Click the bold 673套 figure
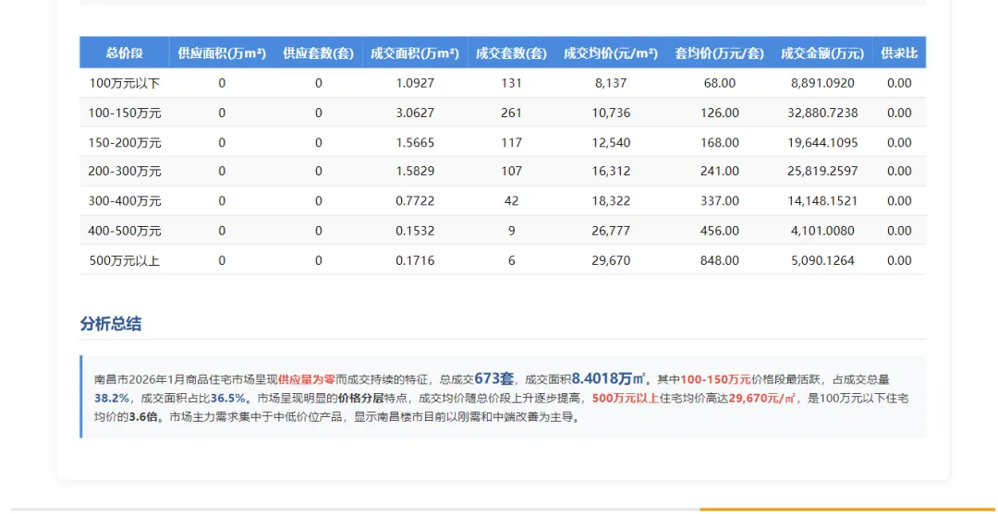Viewport: 998px width, 514px height. click(x=493, y=378)
